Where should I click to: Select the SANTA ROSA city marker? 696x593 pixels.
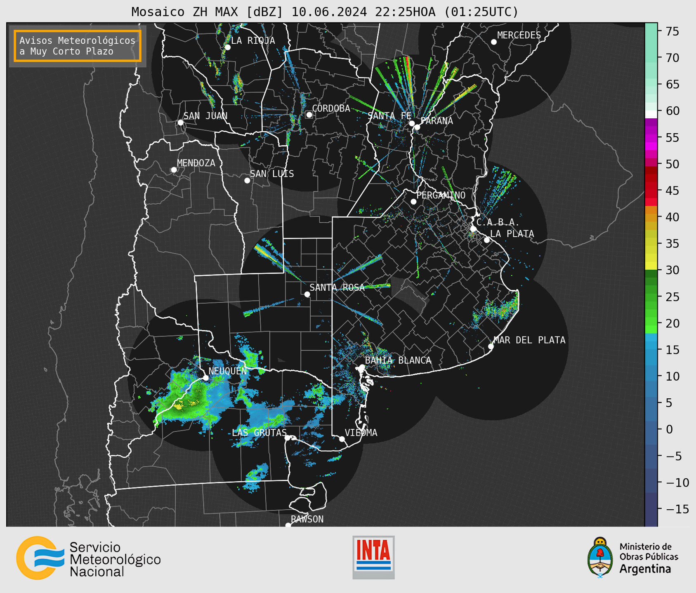pyautogui.click(x=307, y=294)
